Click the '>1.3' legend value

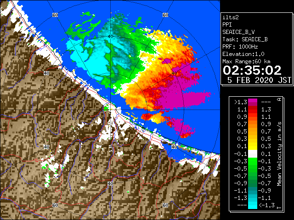pos(240,102)
